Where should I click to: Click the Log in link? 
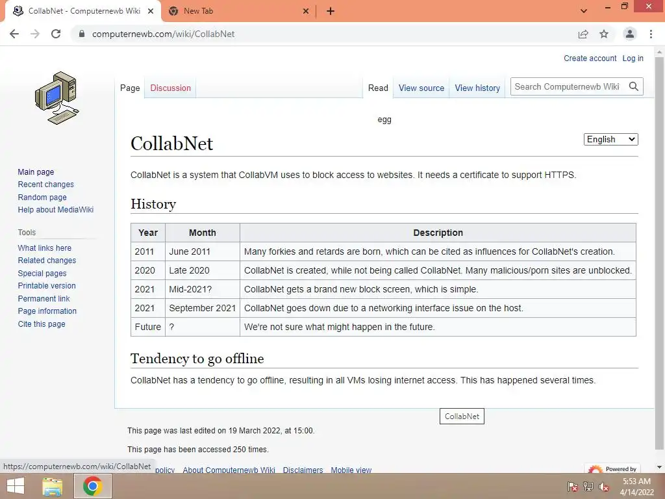[x=633, y=58]
